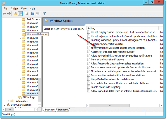Switch to the Standard tab
This screenshot has width=166, height=119.
coord(63,110)
